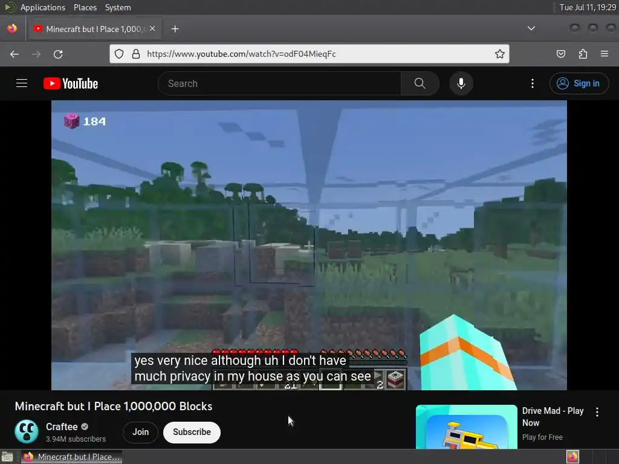This screenshot has width=619, height=464.
Task: Open tracking protection shield info
Action: click(x=119, y=54)
